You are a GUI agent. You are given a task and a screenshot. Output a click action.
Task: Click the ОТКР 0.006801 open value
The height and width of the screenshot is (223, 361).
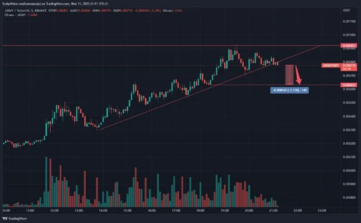pos(59,10)
